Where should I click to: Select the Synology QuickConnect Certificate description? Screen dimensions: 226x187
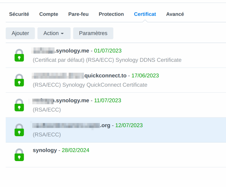[x=90, y=85]
